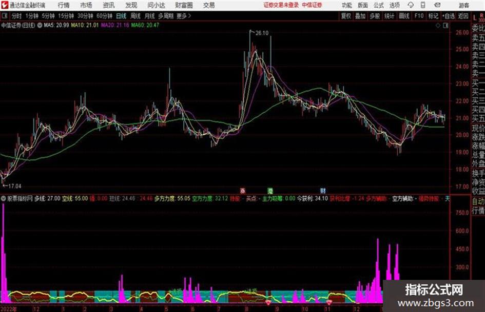Click the red 涨 event marker
Viewport: 485px width, 312px height.
point(243,191)
